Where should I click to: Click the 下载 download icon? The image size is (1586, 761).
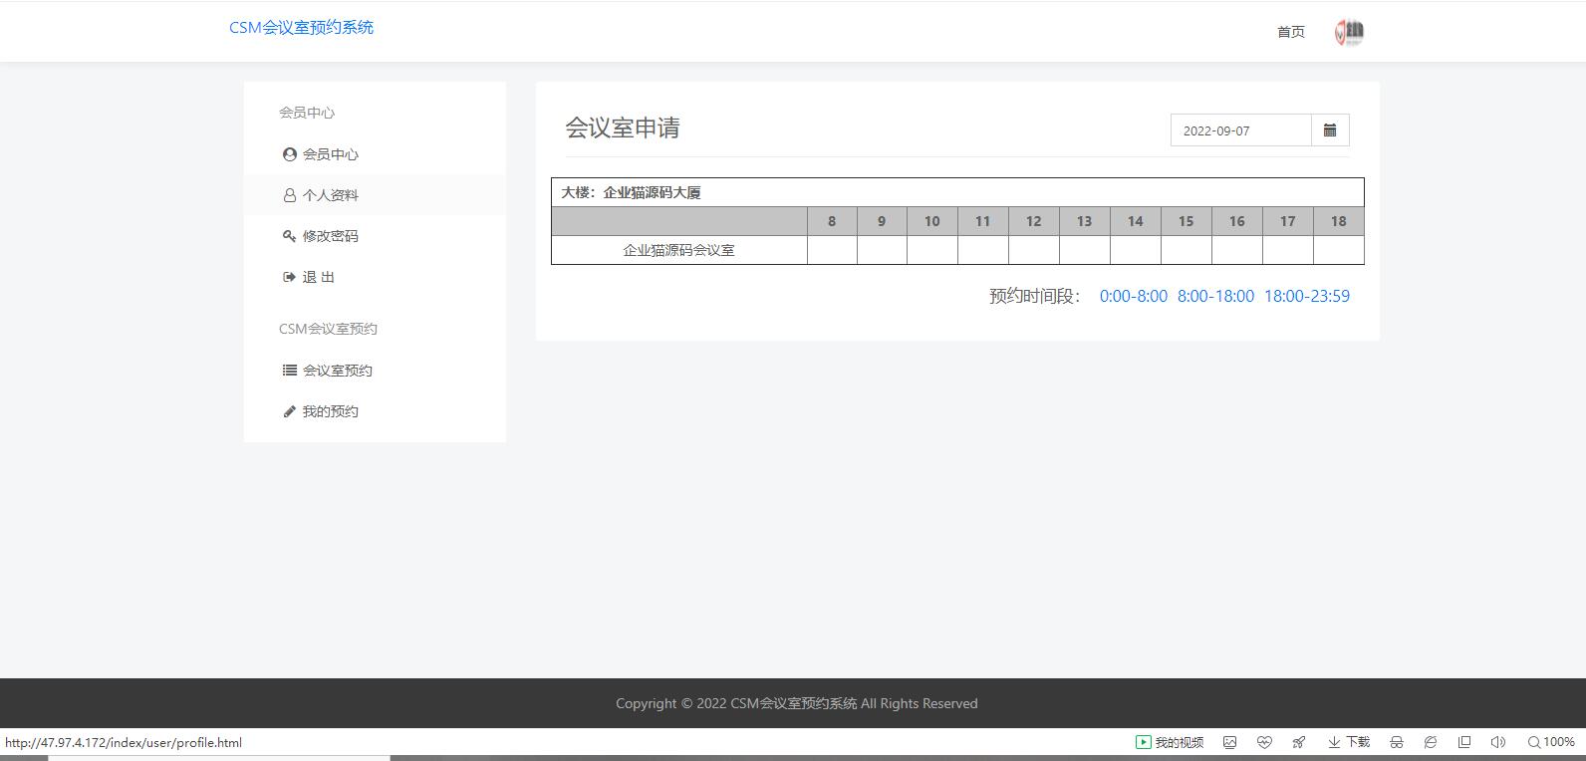[x=1349, y=742]
